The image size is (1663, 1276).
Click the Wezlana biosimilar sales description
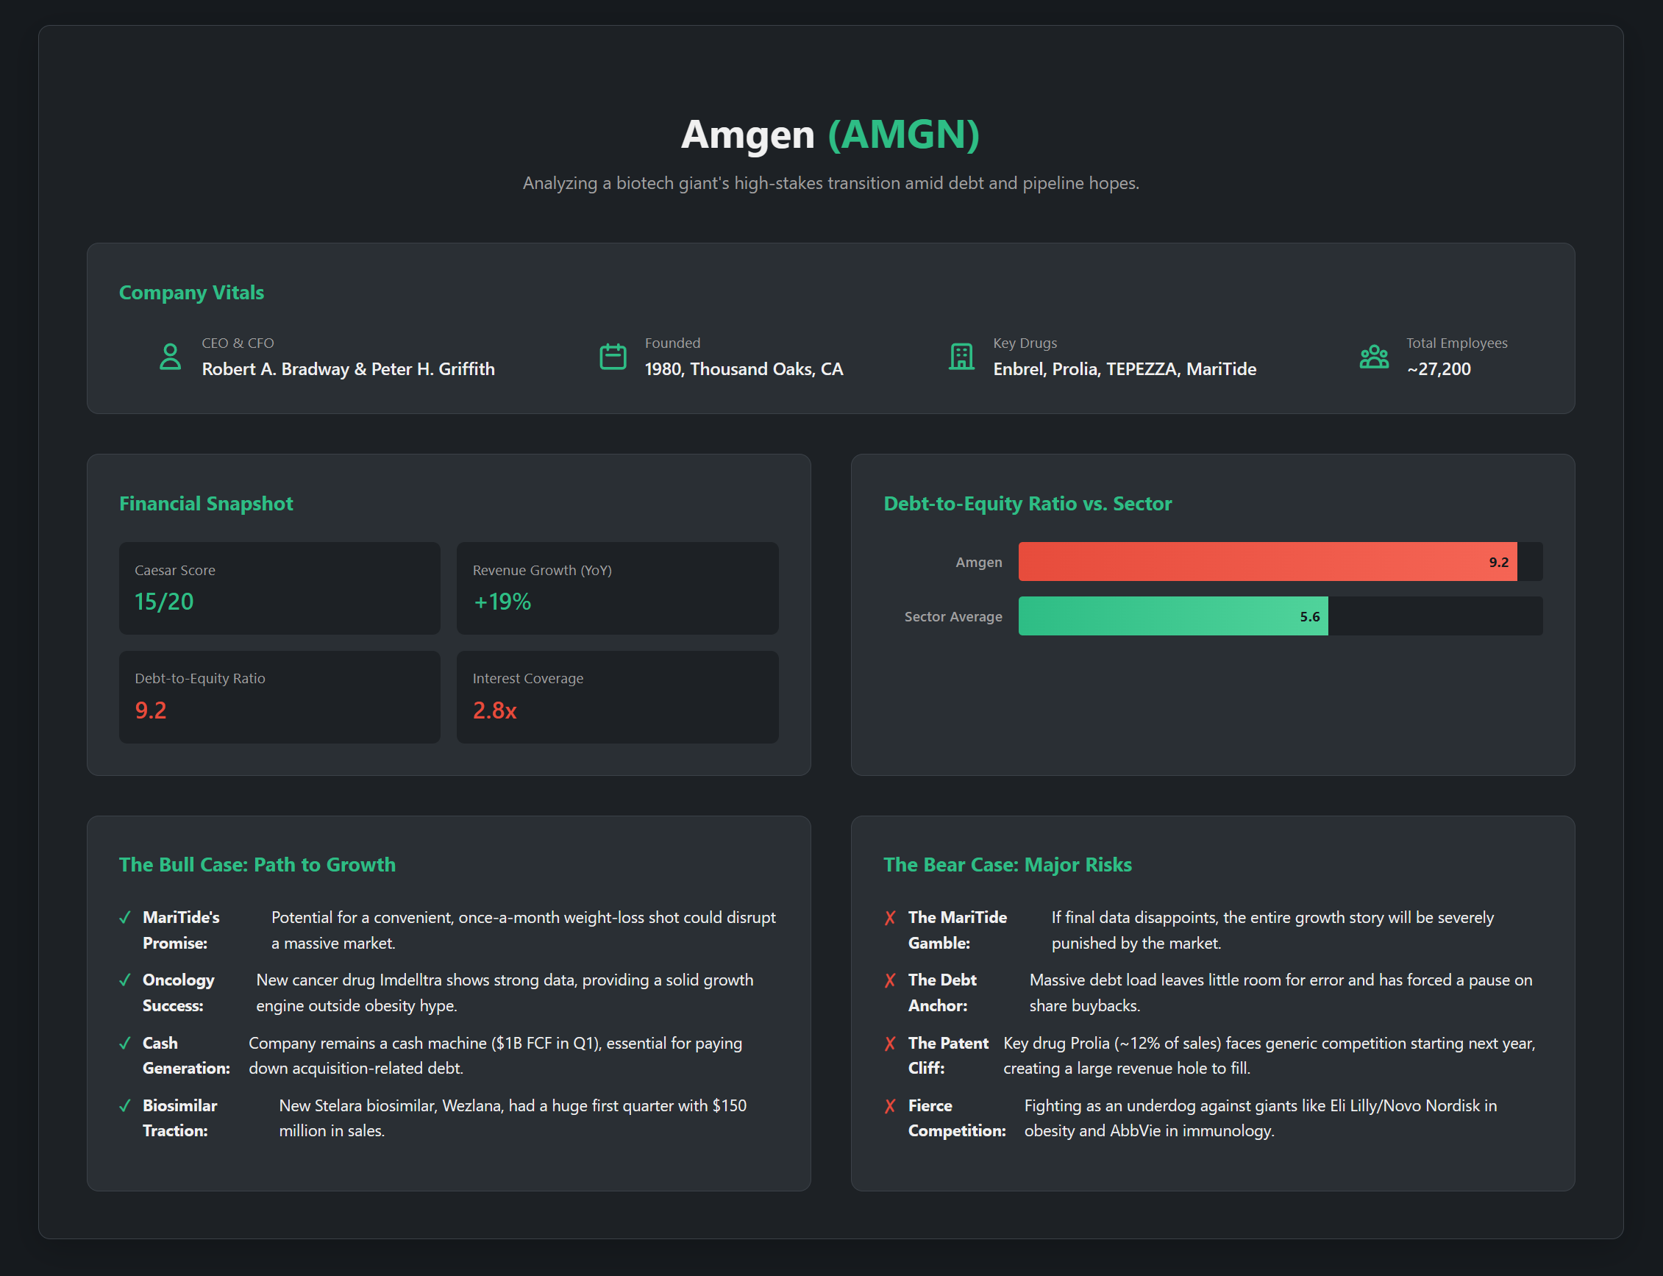(x=513, y=1118)
